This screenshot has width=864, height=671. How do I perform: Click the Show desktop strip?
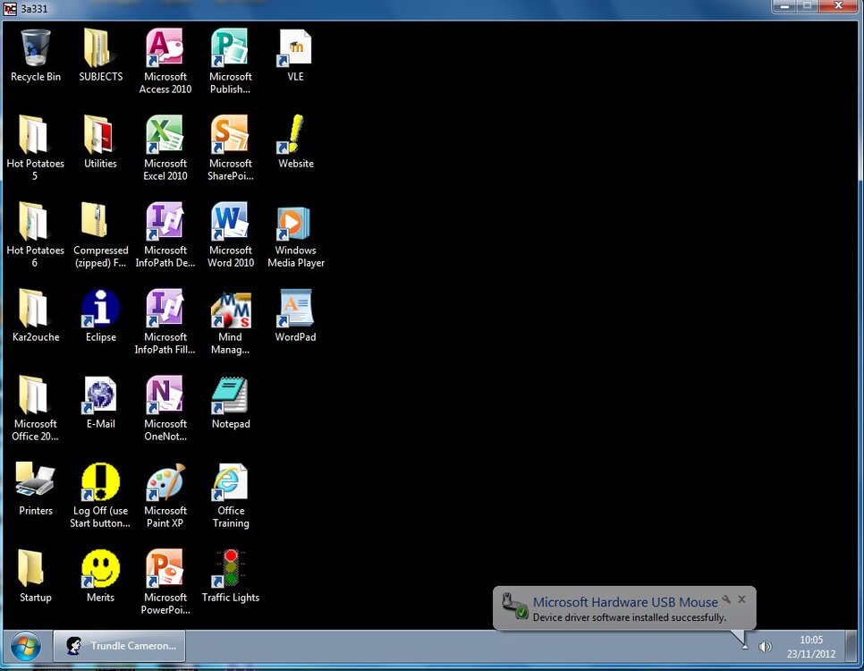851,646
